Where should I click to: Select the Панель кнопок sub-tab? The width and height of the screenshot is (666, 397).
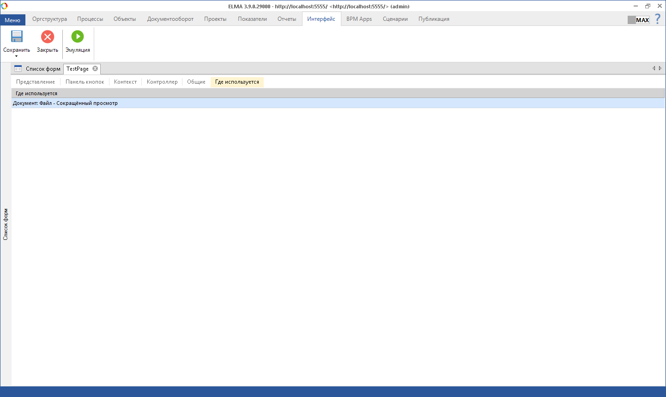click(85, 82)
